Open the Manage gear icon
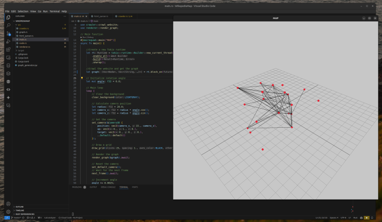This screenshot has width=382, height=222. (x=8, y=212)
